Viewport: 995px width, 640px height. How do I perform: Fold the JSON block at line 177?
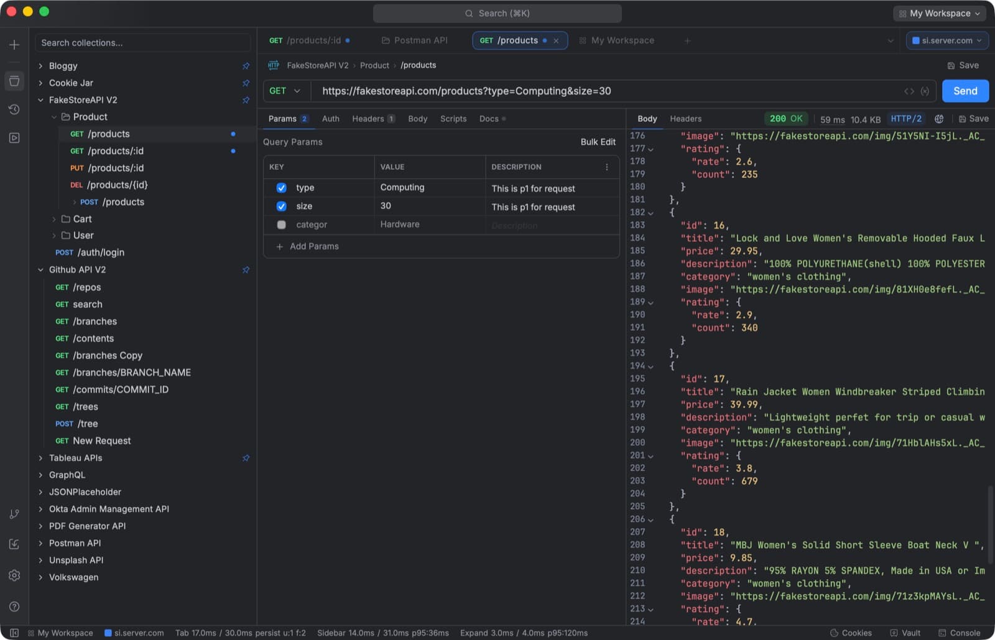tap(651, 149)
